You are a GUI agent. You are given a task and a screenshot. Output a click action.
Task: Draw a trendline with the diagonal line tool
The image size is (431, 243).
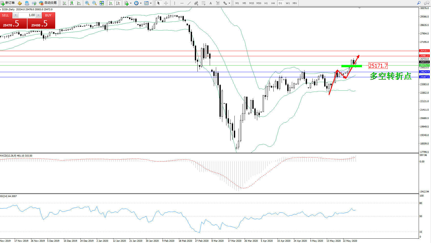coord(189,3)
